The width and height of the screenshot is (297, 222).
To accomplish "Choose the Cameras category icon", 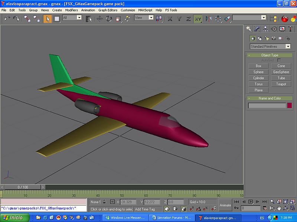I will tap(274, 38).
